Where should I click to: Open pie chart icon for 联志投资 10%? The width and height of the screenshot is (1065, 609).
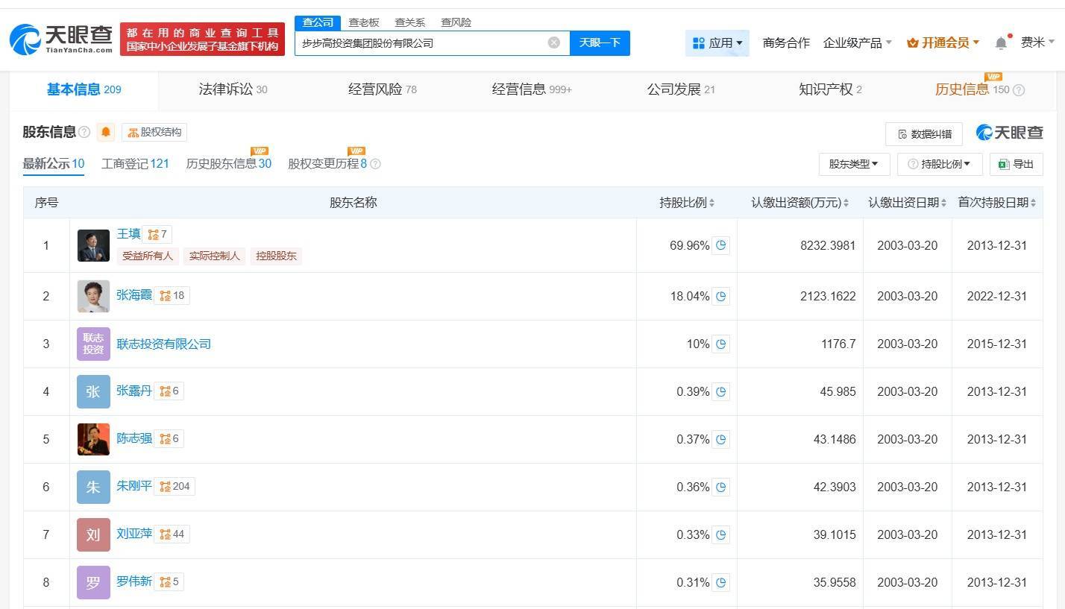[720, 344]
